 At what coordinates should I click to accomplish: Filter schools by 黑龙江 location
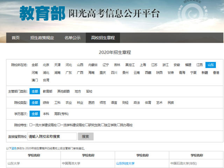130,65
